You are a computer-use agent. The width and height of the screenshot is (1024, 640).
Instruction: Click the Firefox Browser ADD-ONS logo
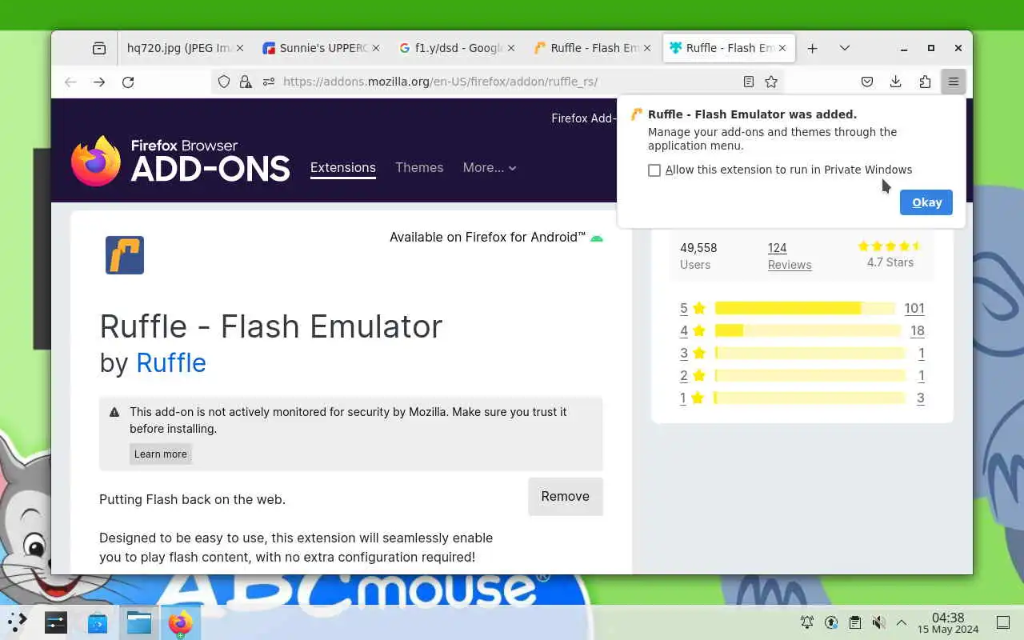[x=180, y=160]
